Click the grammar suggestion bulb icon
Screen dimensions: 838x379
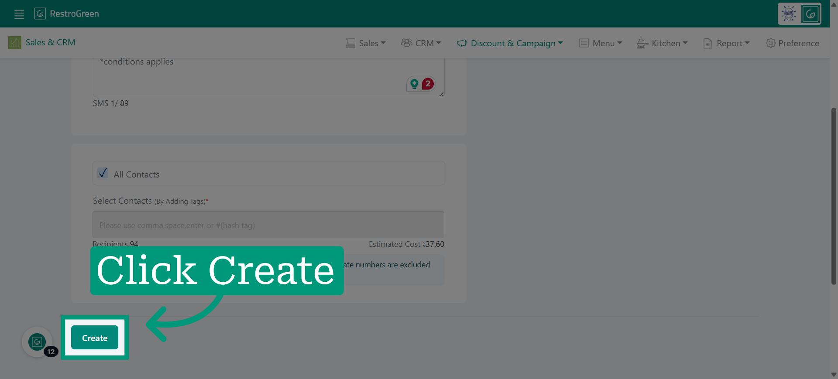point(414,84)
